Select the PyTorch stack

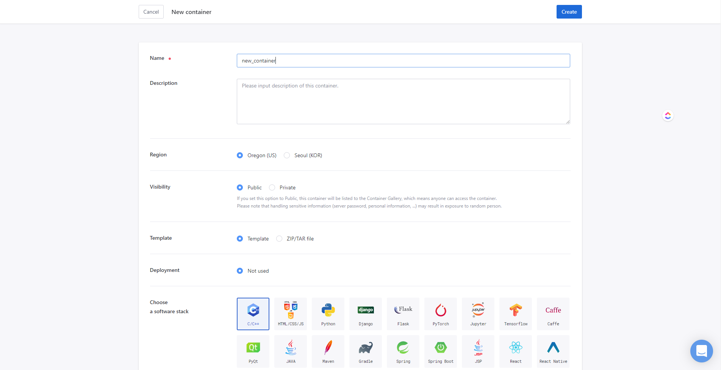pyautogui.click(x=441, y=314)
